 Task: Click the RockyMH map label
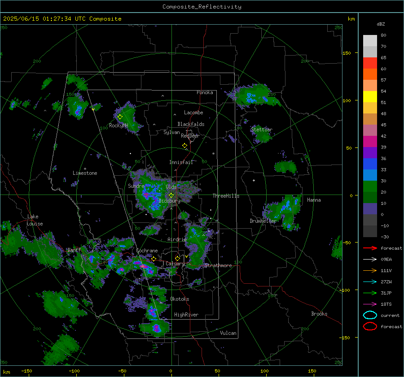pyautogui.click(x=119, y=126)
